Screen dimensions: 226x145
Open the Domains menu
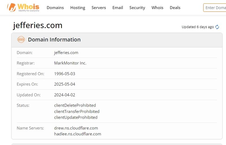55,8
